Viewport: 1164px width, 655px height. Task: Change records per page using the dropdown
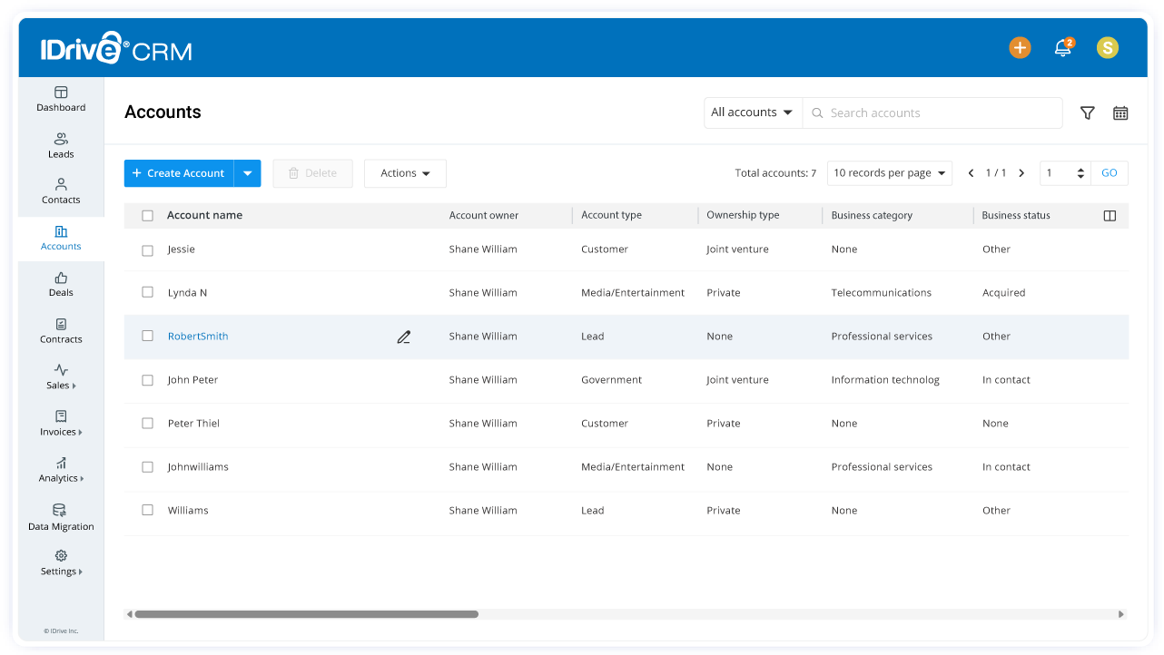click(x=889, y=172)
